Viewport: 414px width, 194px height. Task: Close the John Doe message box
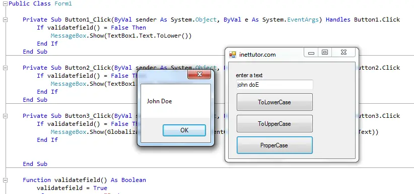(199, 74)
